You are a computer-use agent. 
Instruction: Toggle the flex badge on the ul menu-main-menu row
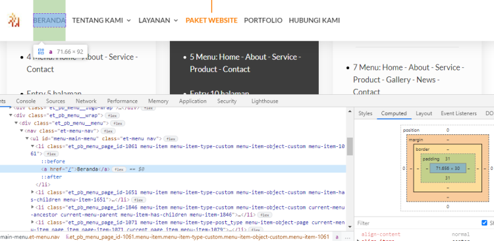tap(171, 139)
